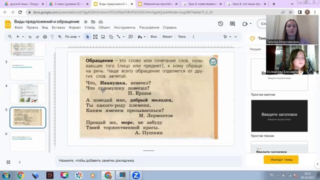Check the cloud save status icon

tap(100, 21)
